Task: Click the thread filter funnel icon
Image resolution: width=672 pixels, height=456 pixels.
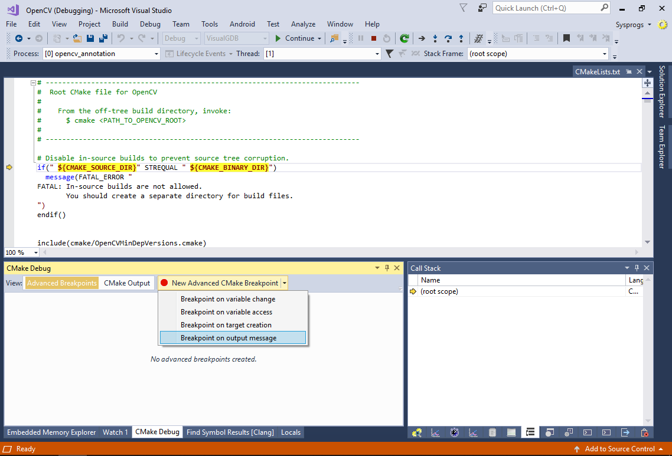Action: pos(389,54)
